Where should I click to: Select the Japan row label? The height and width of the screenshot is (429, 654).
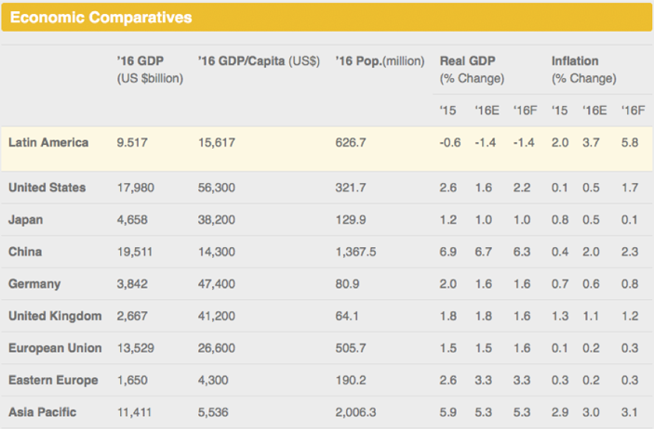click(25, 220)
